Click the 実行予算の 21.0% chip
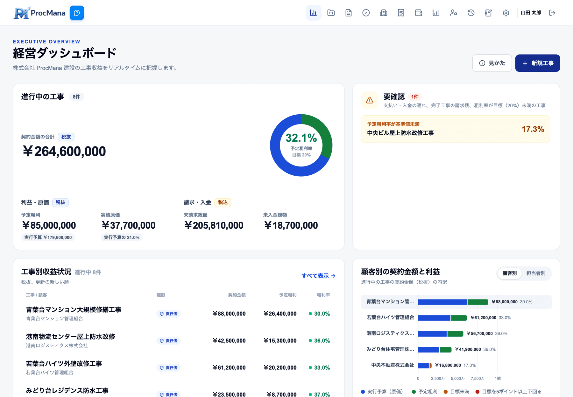573x397 pixels. 122,238
